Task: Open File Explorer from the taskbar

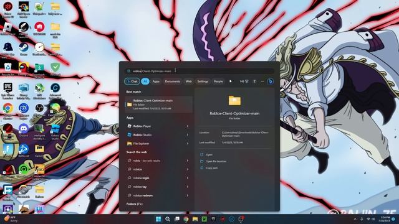Action: 195,219
